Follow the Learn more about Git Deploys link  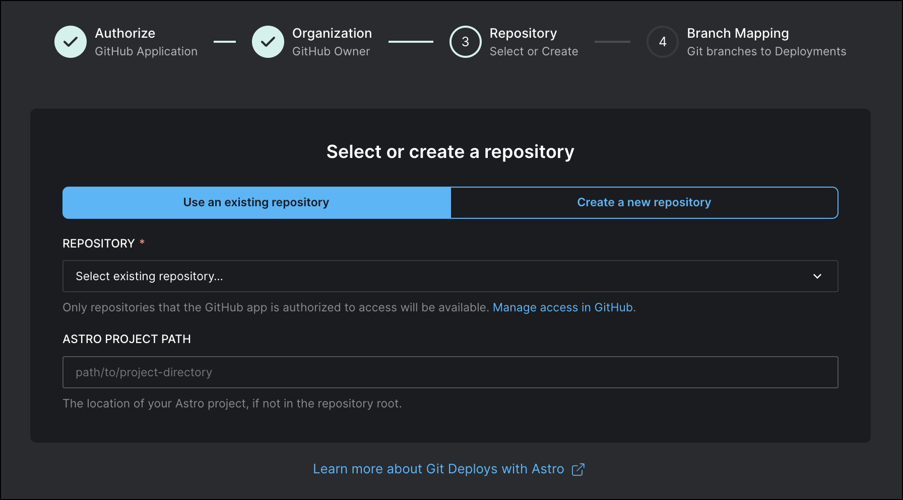tap(438, 469)
